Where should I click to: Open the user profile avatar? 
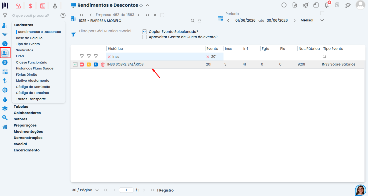[x=360, y=5]
